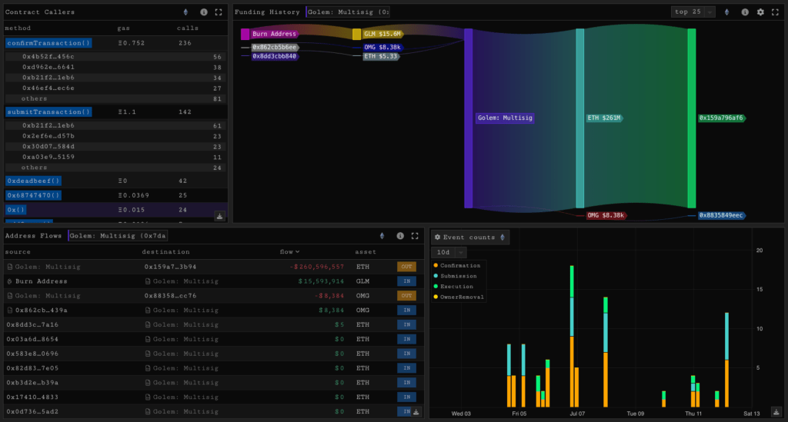Click the confirmTransaction() method tag
The image size is (788, 422).
(x=48, y=43)
